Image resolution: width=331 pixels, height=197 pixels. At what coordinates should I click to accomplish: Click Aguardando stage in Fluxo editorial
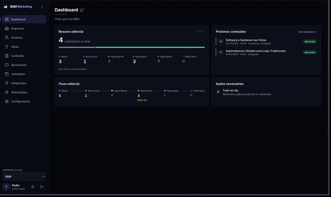coord(119,93)
